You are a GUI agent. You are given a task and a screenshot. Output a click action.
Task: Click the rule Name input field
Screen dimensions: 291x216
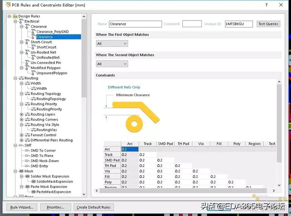click(135, 24)
